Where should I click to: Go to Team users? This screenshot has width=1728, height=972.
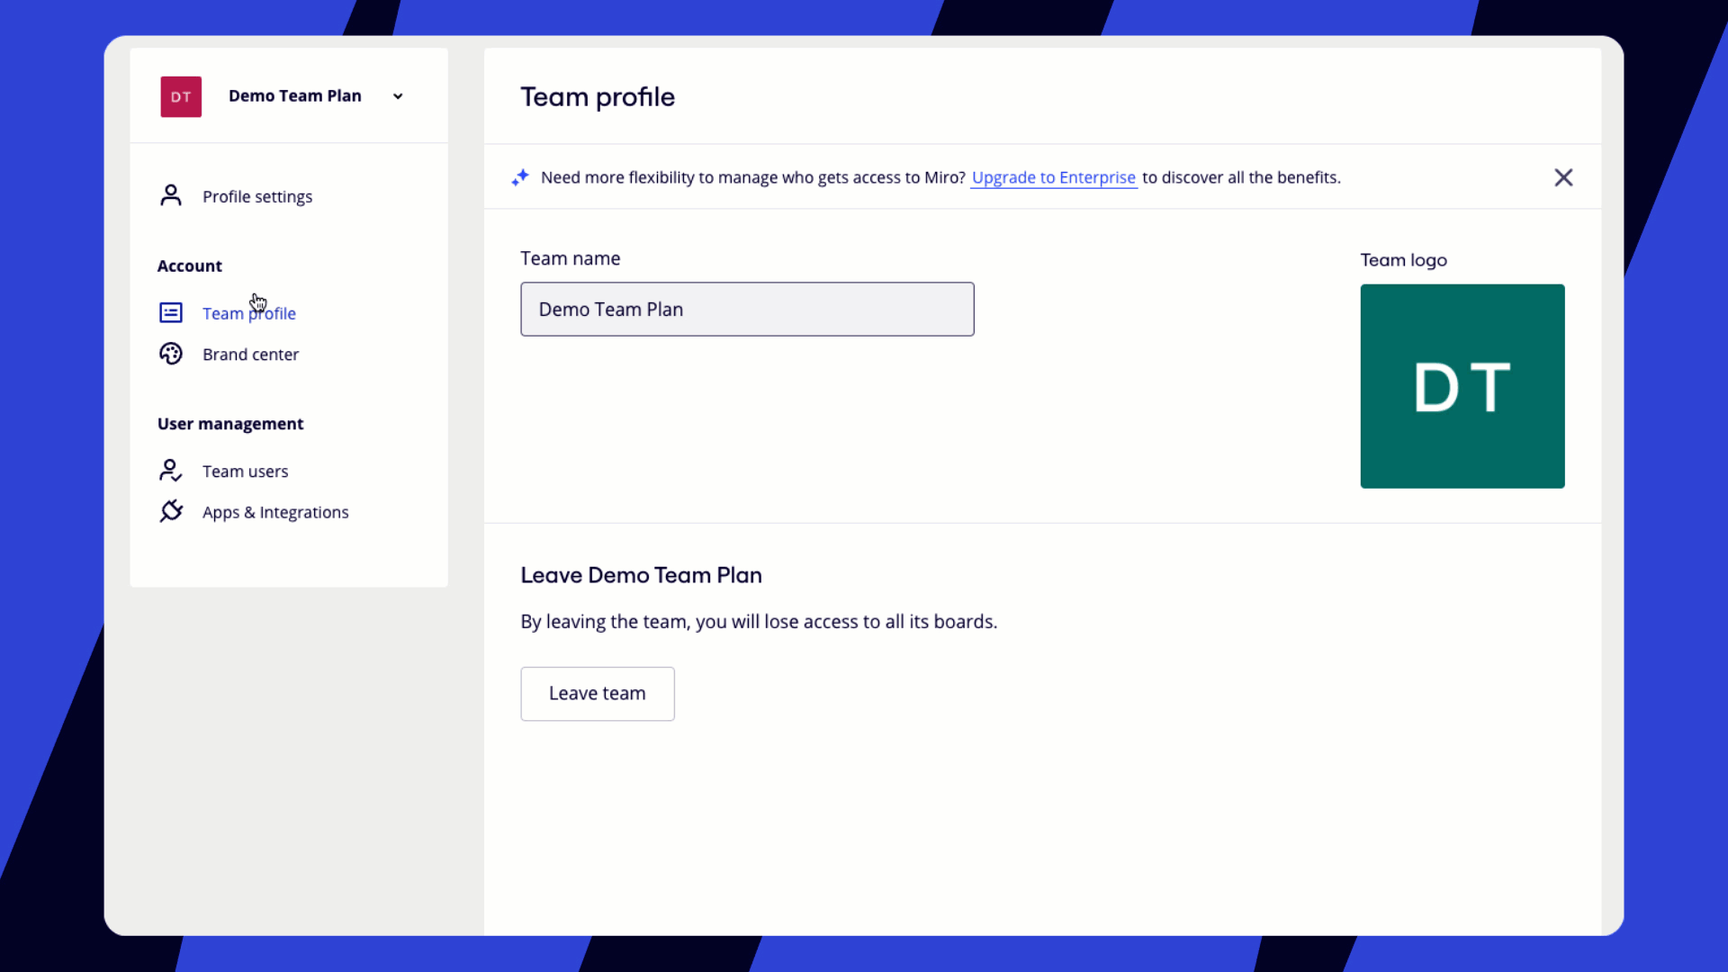tap(245, 472)
